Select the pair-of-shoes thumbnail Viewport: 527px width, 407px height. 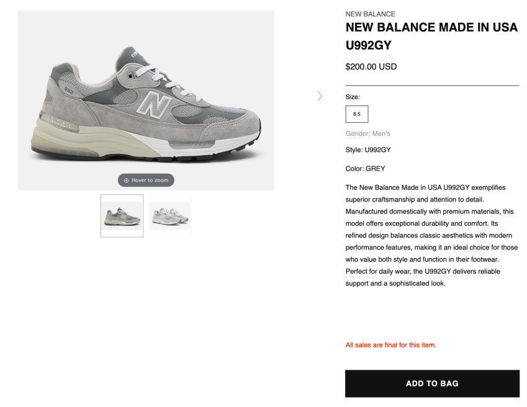pos(171,216)
